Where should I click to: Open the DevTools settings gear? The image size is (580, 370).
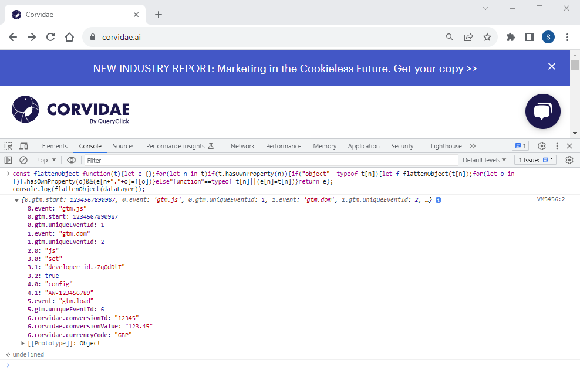[x=542, y=146]
